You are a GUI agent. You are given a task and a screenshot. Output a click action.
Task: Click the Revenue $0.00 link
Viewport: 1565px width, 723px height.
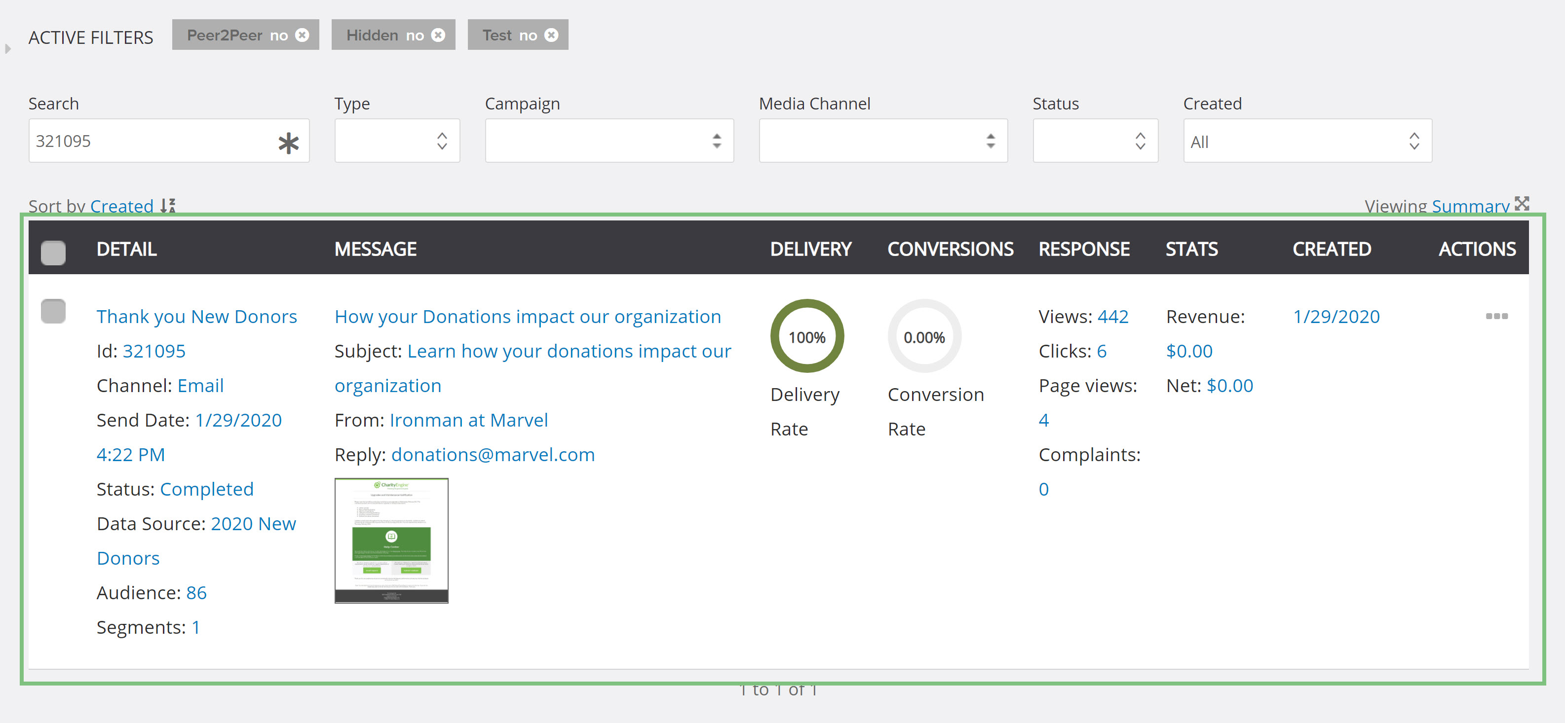click(1189, 351)
